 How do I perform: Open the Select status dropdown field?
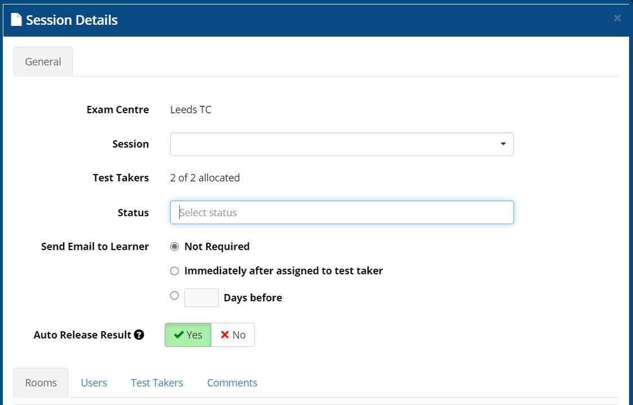click(x=342, y=212)
